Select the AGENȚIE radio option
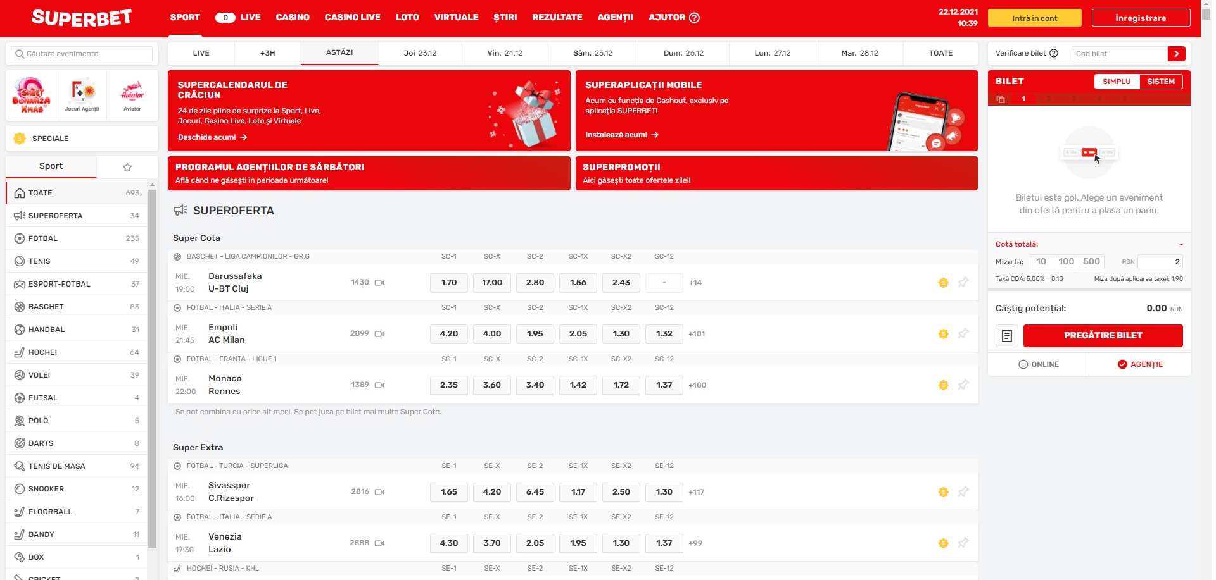The height and width of the screenshot is (580, 1216). (1140, 364)
